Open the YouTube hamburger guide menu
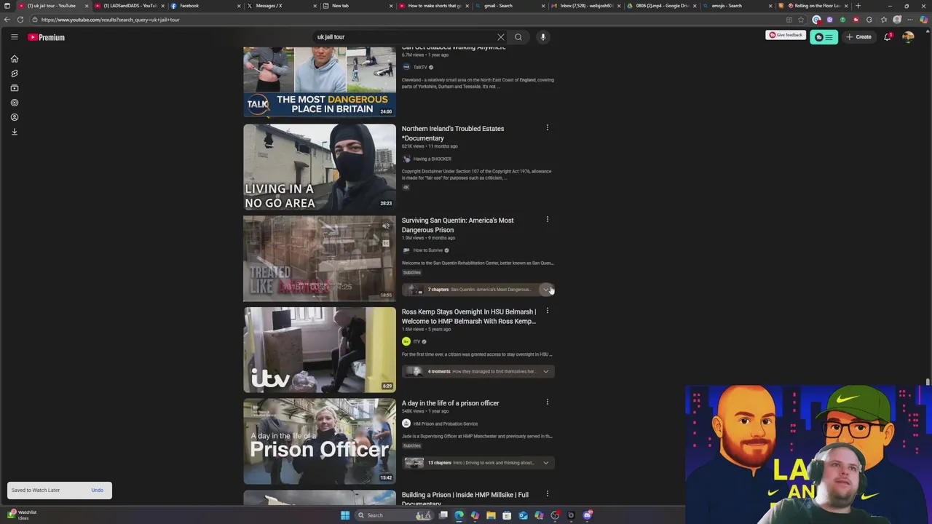 pos(14,37)
